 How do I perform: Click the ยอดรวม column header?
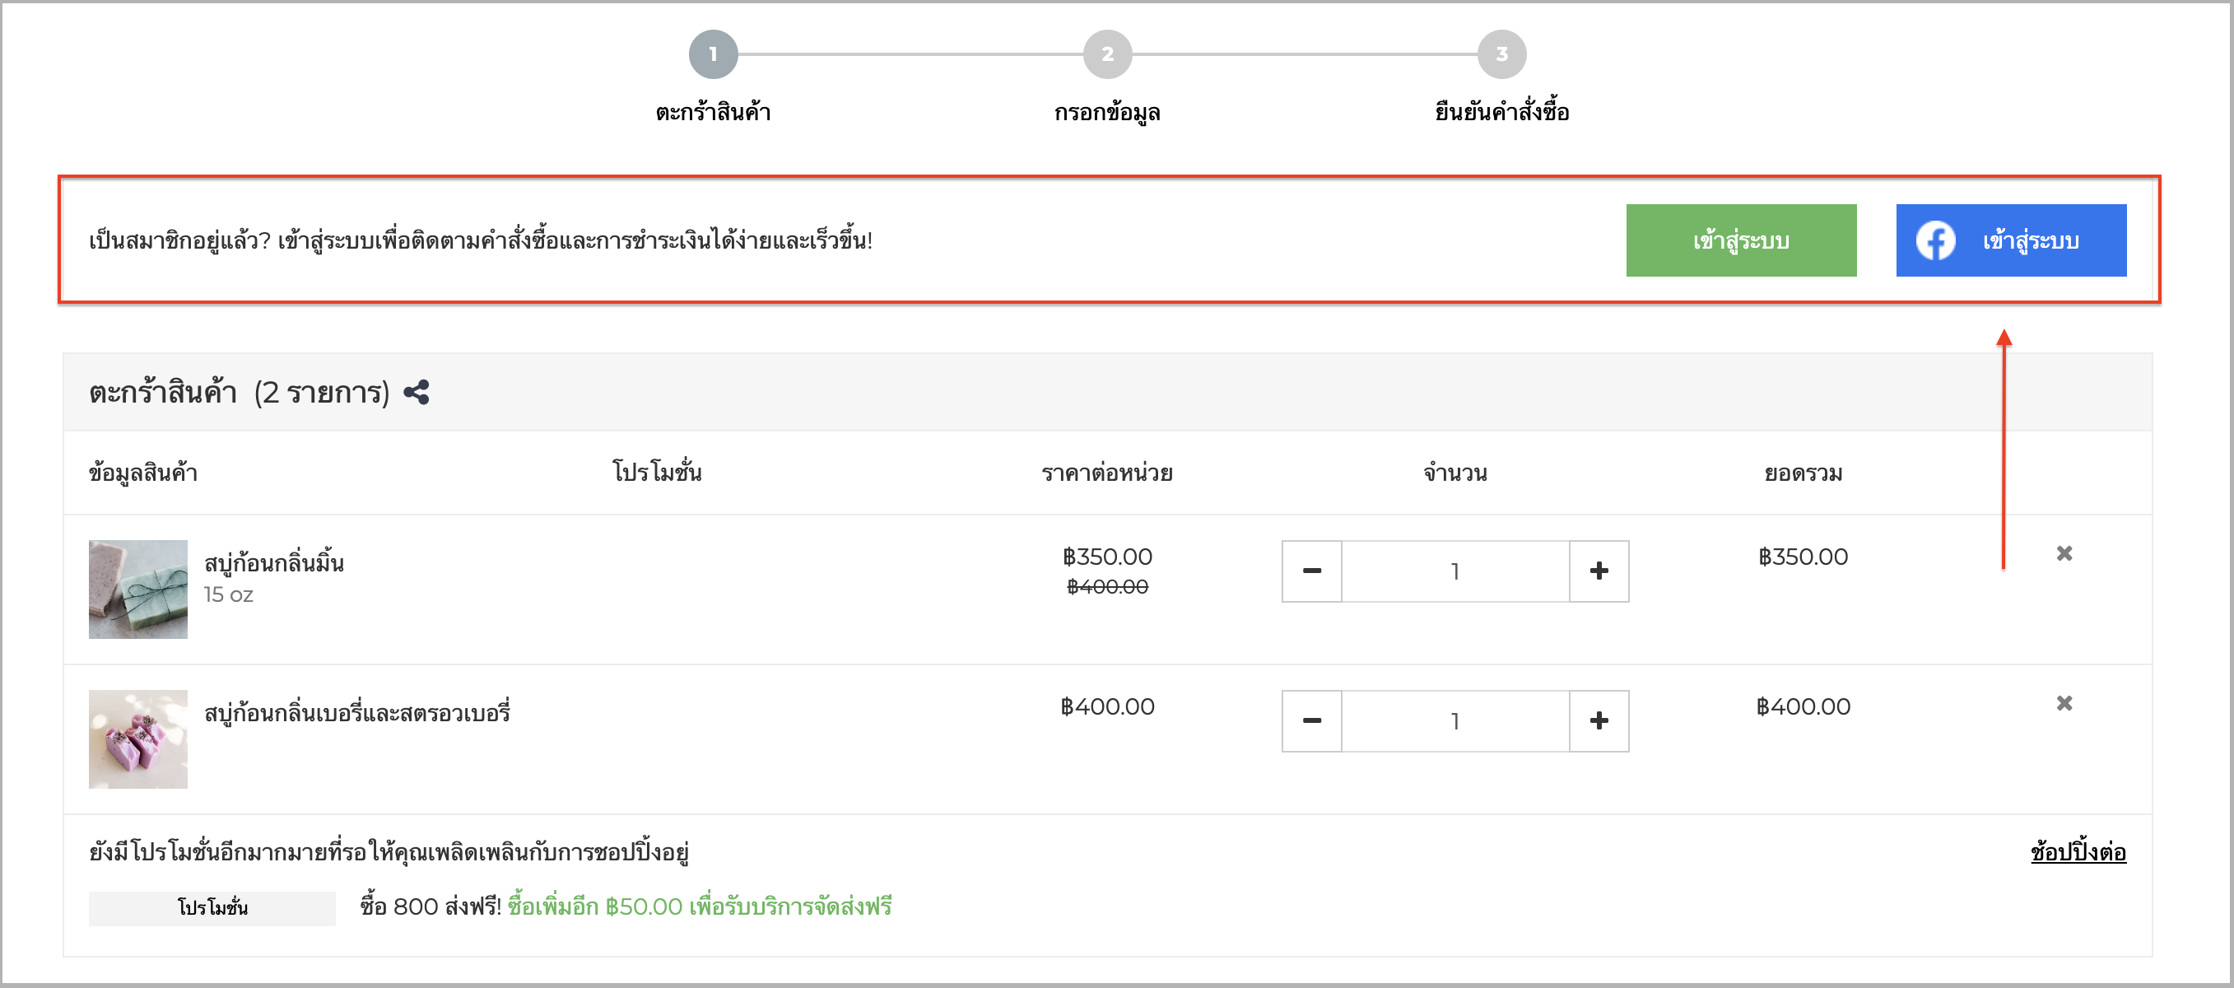point(1803,473)
